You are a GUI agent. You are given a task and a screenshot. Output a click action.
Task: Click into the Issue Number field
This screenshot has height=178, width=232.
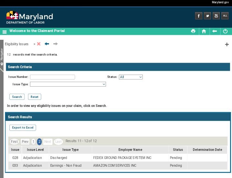pos(53,77)
